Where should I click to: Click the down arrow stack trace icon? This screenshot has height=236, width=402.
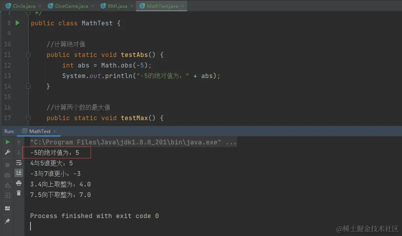click(19, 153)
